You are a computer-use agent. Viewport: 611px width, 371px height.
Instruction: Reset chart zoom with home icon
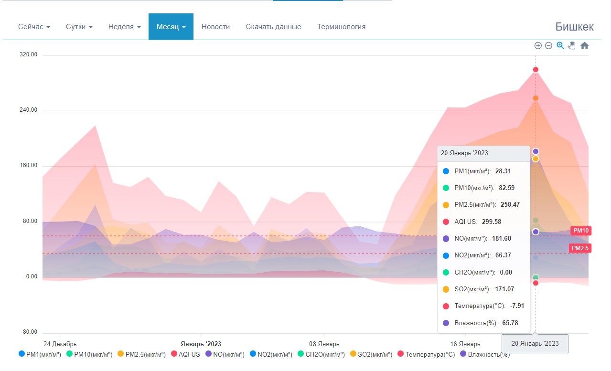tap(584, 46)
